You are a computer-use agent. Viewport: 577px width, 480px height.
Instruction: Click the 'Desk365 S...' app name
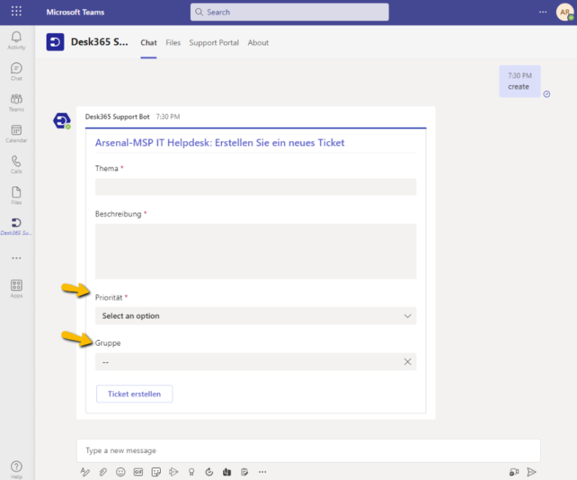pos(99,42)
